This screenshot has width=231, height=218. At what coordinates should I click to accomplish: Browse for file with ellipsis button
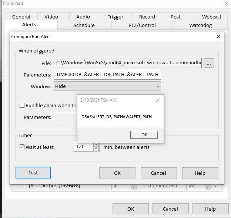point(209,63)
